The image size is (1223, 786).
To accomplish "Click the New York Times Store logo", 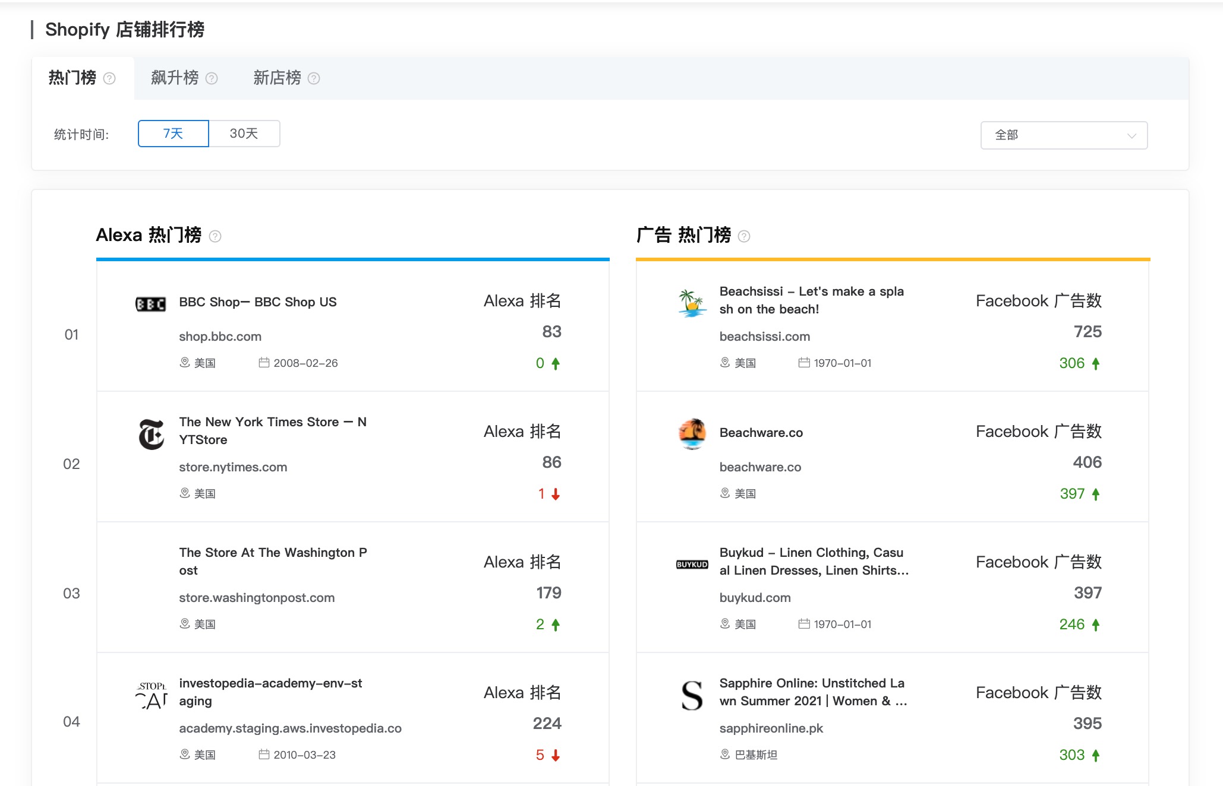I will [151, 434].
